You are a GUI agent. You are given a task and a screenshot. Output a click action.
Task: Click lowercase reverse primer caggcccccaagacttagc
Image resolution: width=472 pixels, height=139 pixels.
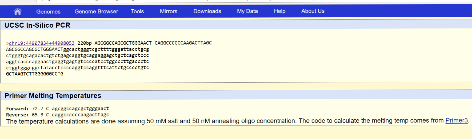[80, 115]
